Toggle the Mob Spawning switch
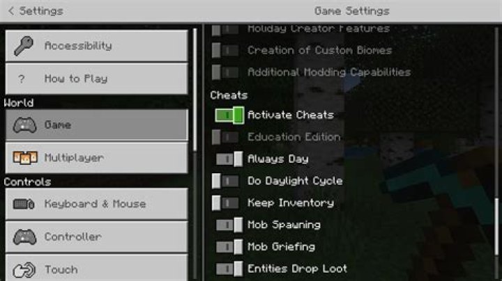 click(229, 225)
